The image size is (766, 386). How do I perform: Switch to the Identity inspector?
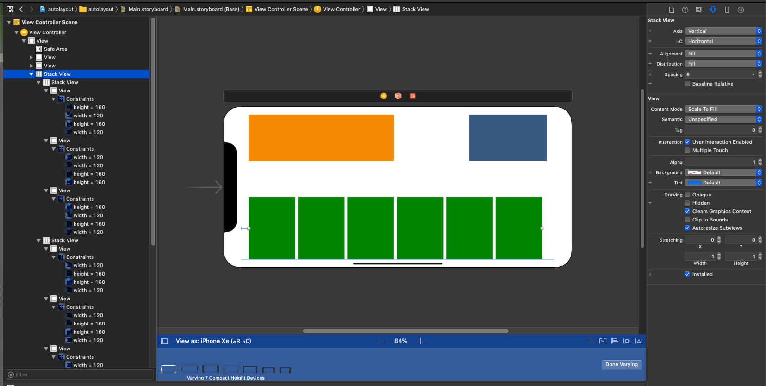click(x=699, y=10)
